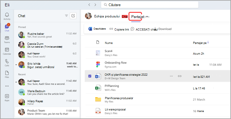
Task: Click the Partajat pe column header
Action: click(199, 43)
